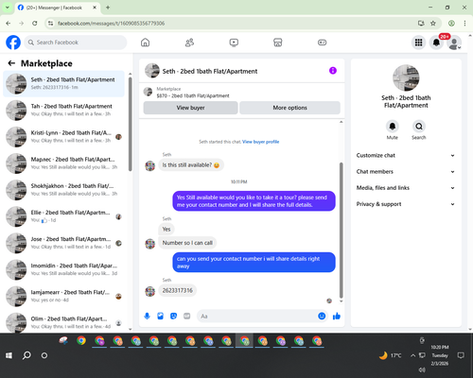The width and height of the screenshot is (473, 378).
Task: Open the notifications bell with 20+ badge
Action: pos(436,43)
